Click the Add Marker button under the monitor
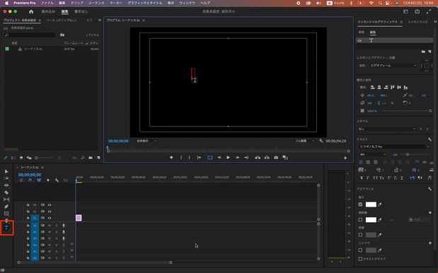This screenshot has width=438, height=273. pyautogui.click(x=171, y=157)
